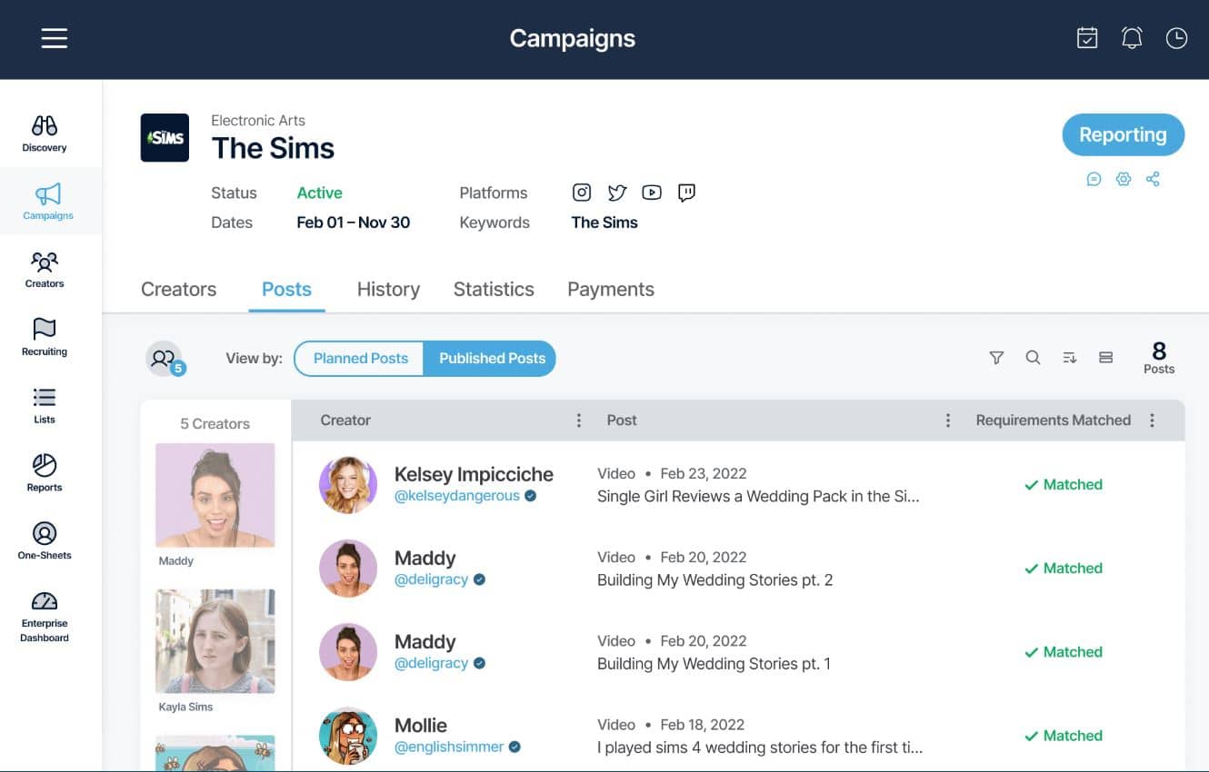Open the Enterprise Dashboard
The height and width of the screenshot is (772, 1209).
tap(45, 617)
